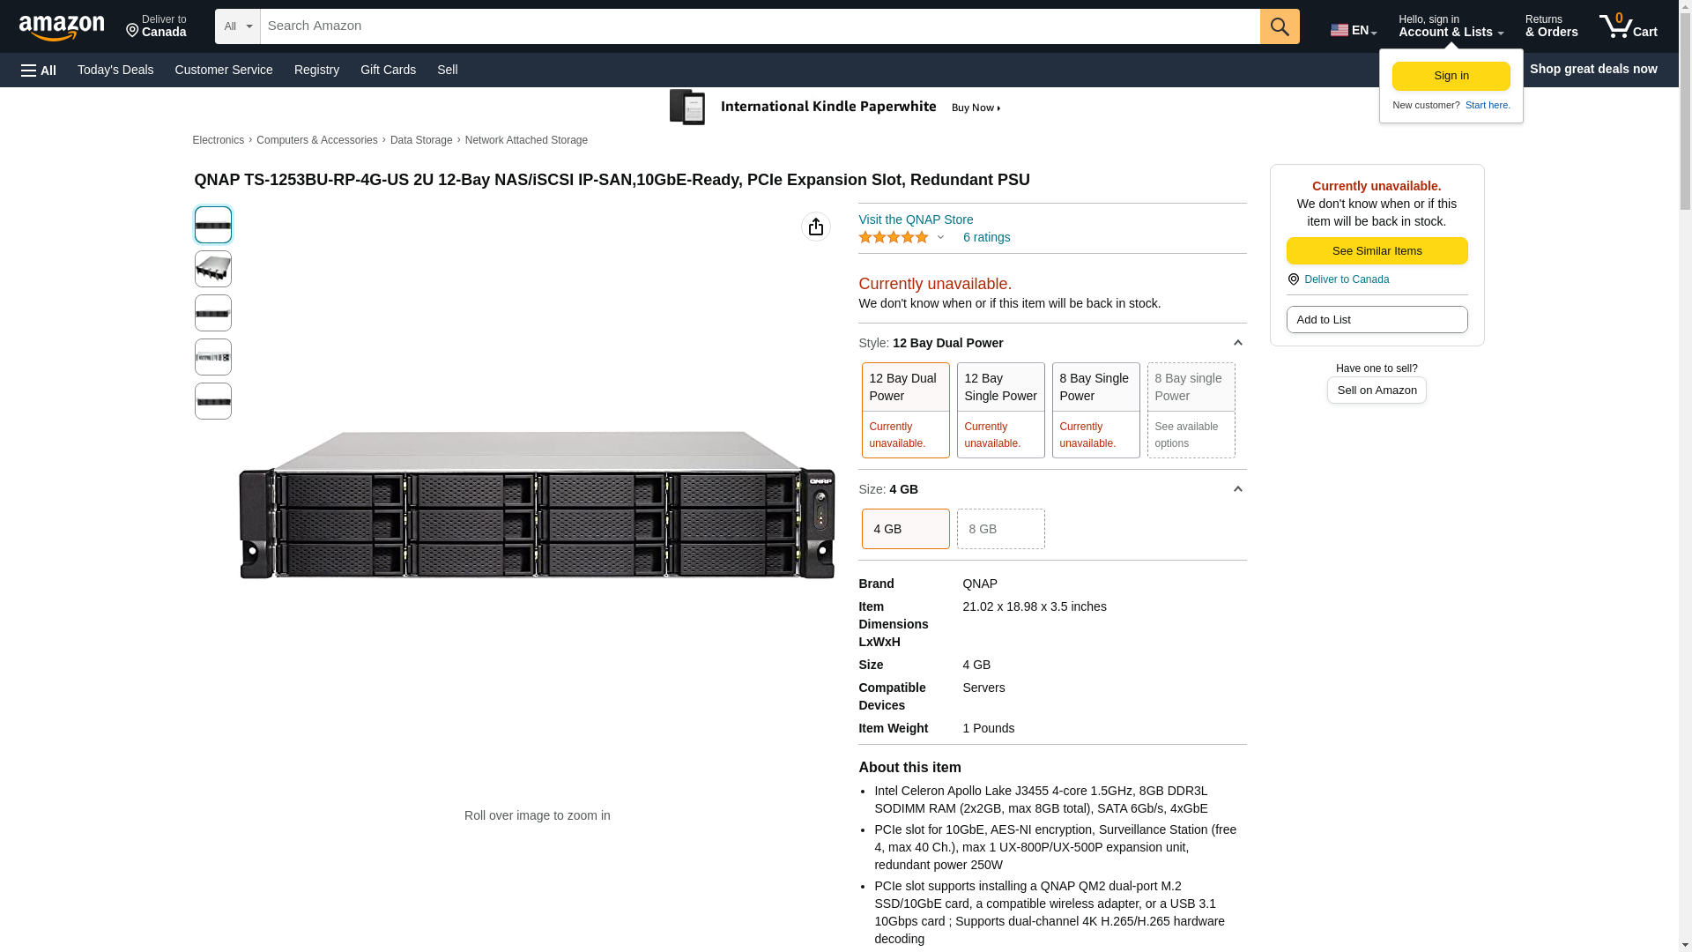Select the 12 Bay Single Power style
This screenshot has width=1692, height=952.
(x=1000, y=410)
